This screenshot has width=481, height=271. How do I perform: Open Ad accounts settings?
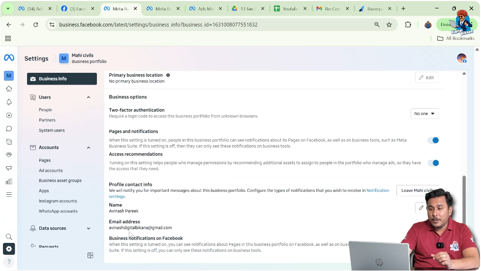51,171
